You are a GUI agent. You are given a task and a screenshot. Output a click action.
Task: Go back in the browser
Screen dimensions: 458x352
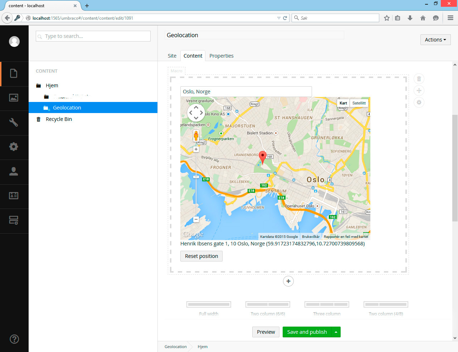pos(7,18)
